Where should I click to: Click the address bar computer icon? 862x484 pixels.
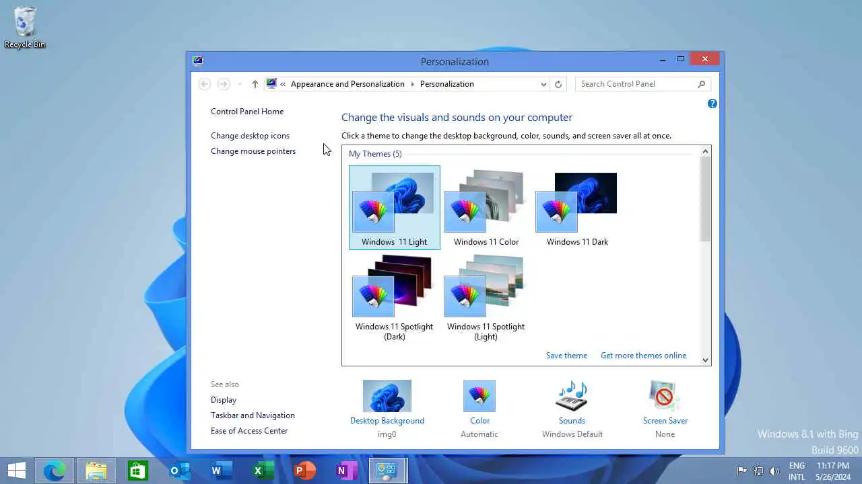(x=271, y=84)
